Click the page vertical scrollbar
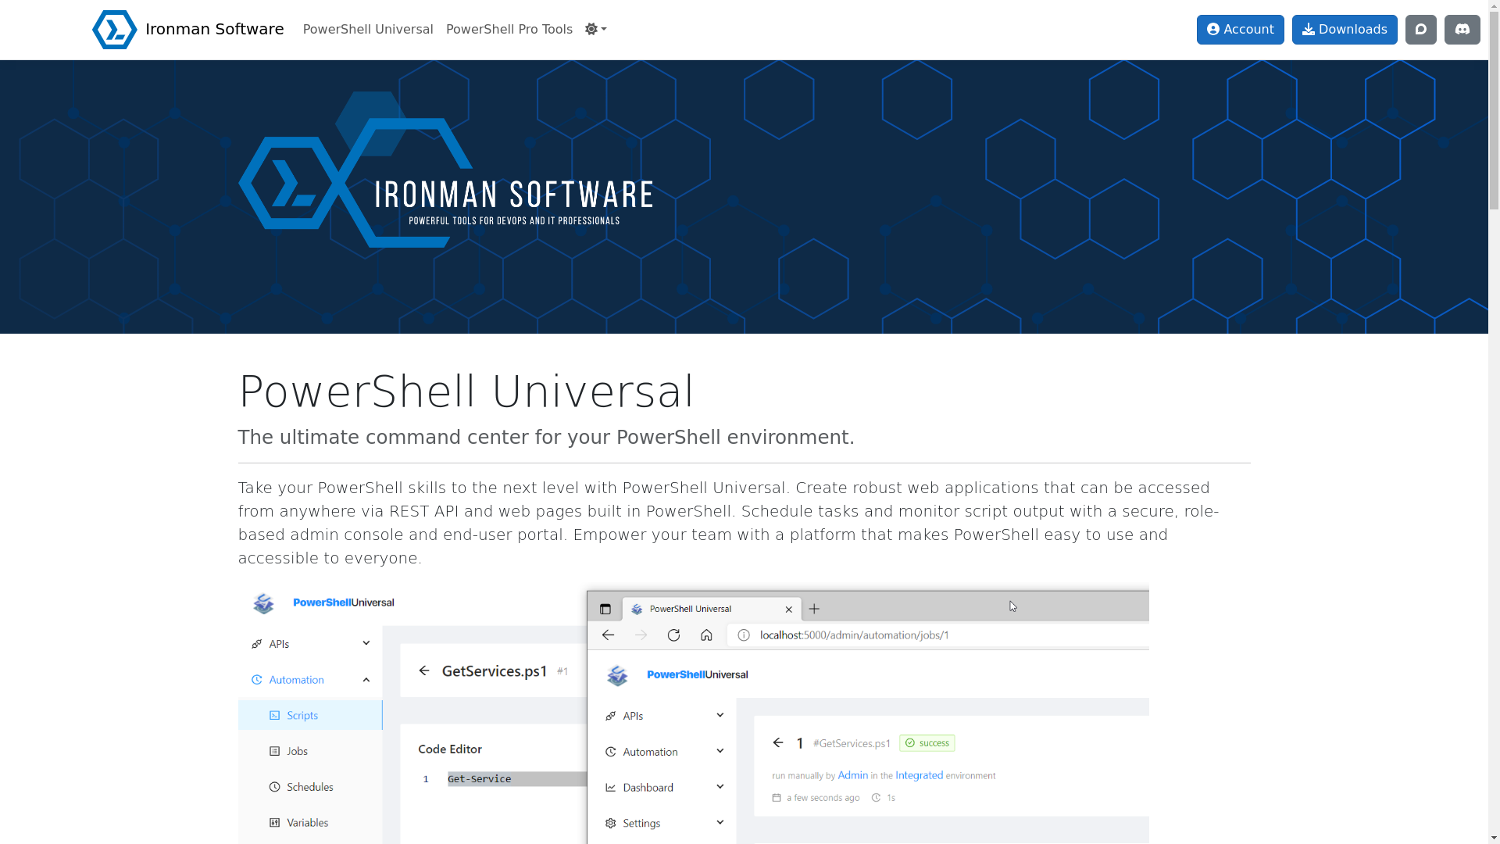The image size is (1500, 844). [1494, 422]
